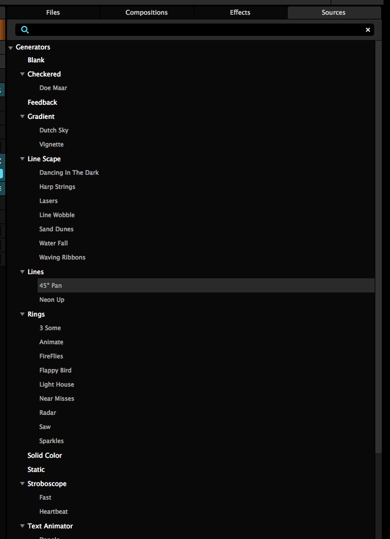The image size is (390, 539).
Task: Collapse the Line Scape triangle
Action: pyautogui.click(x=22, y=158)
